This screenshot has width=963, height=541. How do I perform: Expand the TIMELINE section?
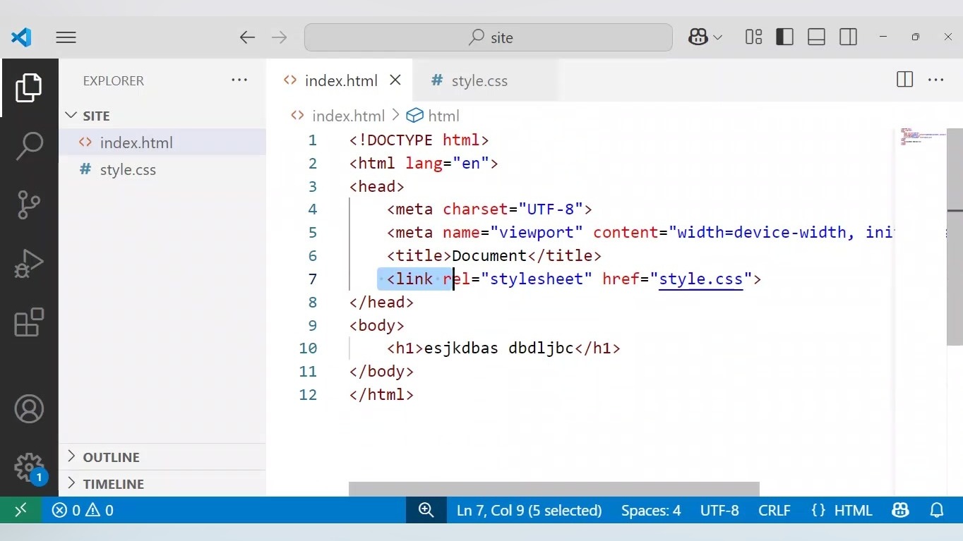pyautogui.click(x=162, y=484)
